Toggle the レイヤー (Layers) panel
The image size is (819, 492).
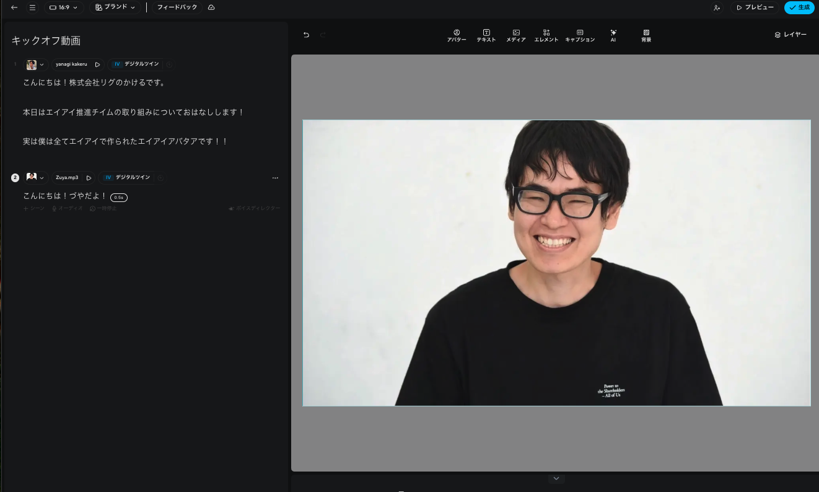791,35
